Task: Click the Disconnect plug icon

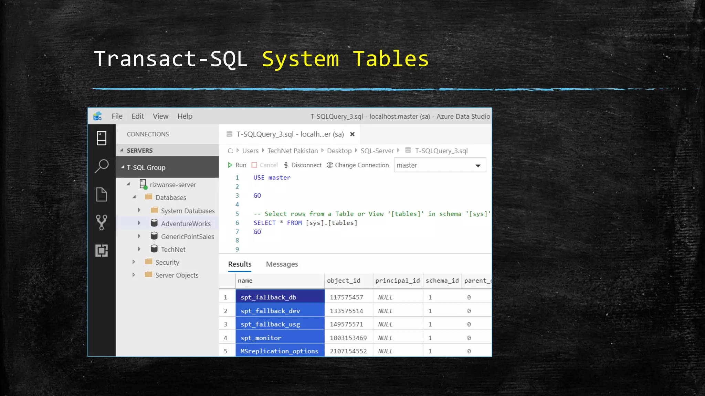Action: point(286,165)
